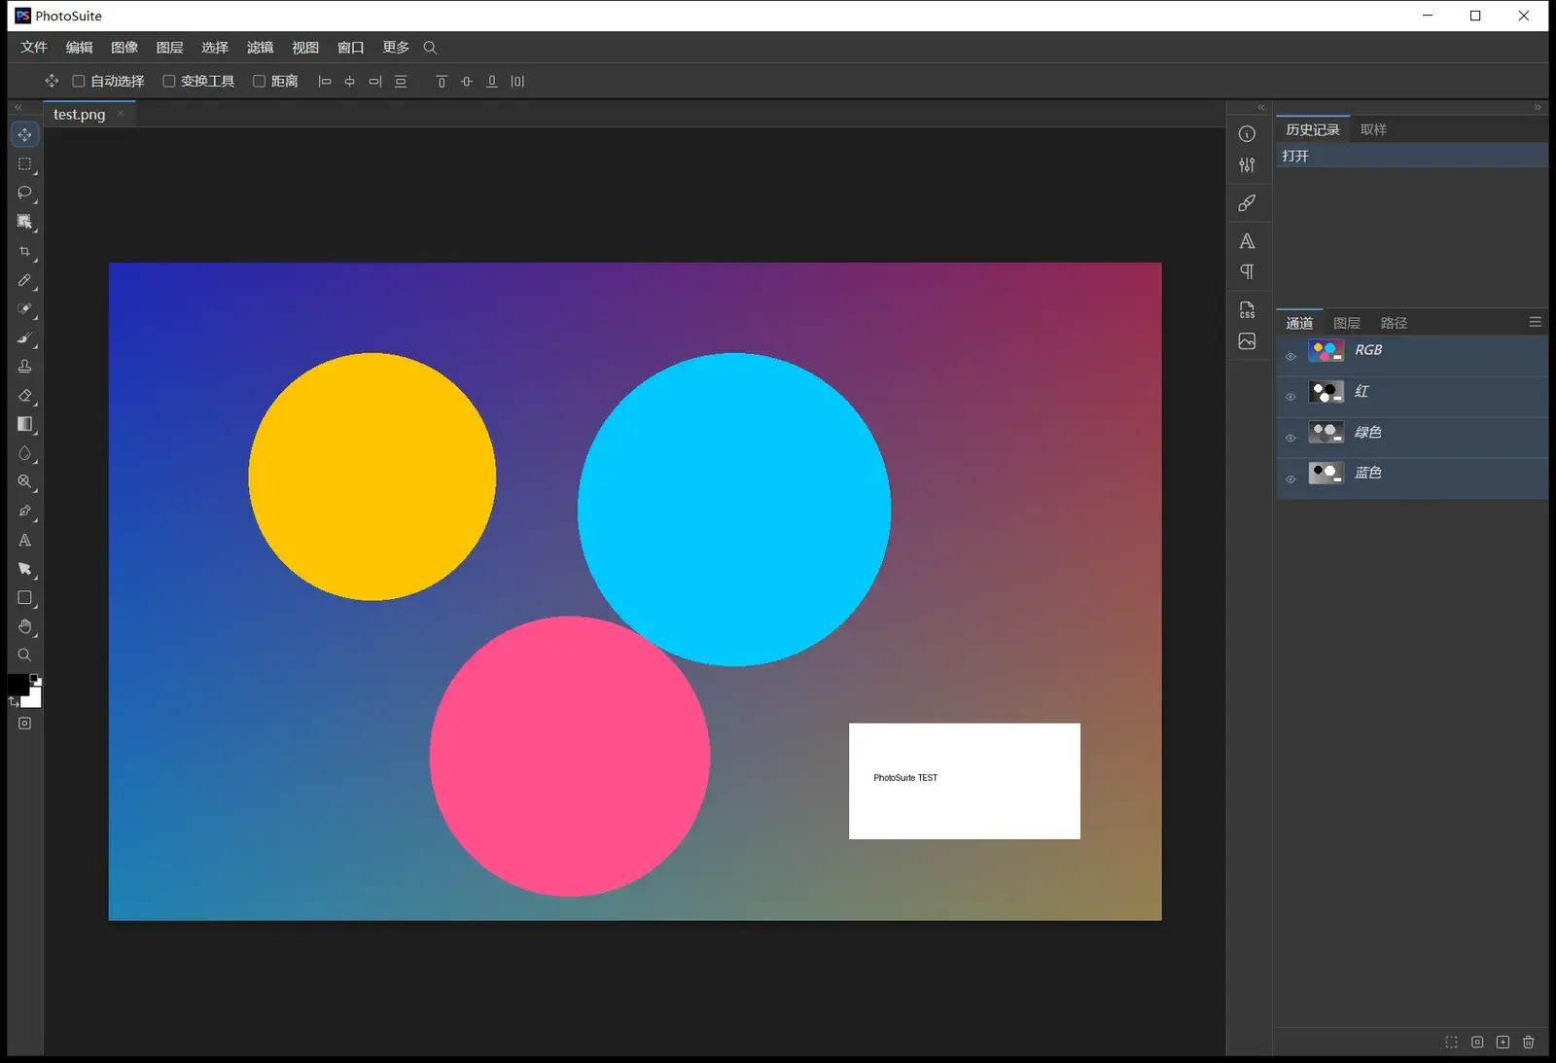Choose the Gradient tool
Image resolution: width=1556 pixels, height=1063 pixels.
25,424
